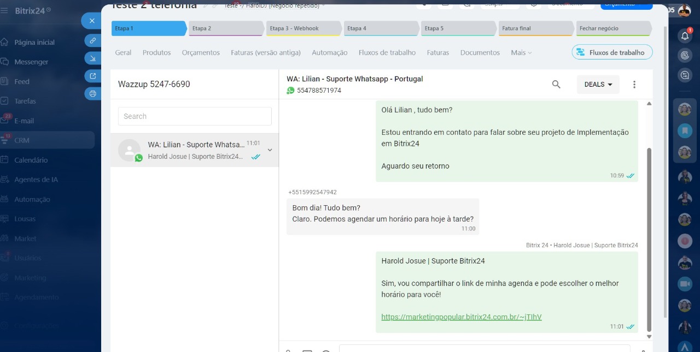Switch to the Orçamentos tab
This screenshot has height=352, width=700.
click(201, 52)
